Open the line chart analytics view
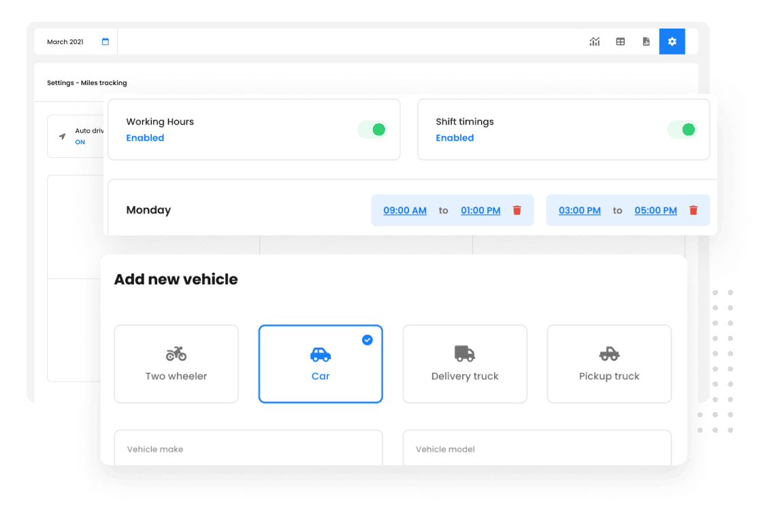Image resolution: width=784 pixels, height=517 pixels. point(594,41)
